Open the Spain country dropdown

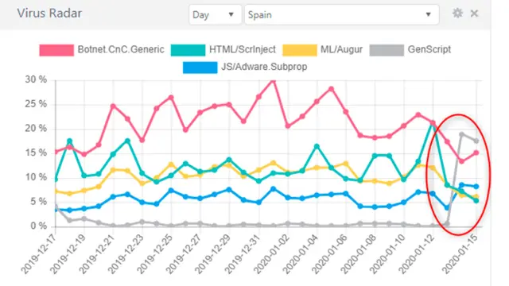click(341, 14)
